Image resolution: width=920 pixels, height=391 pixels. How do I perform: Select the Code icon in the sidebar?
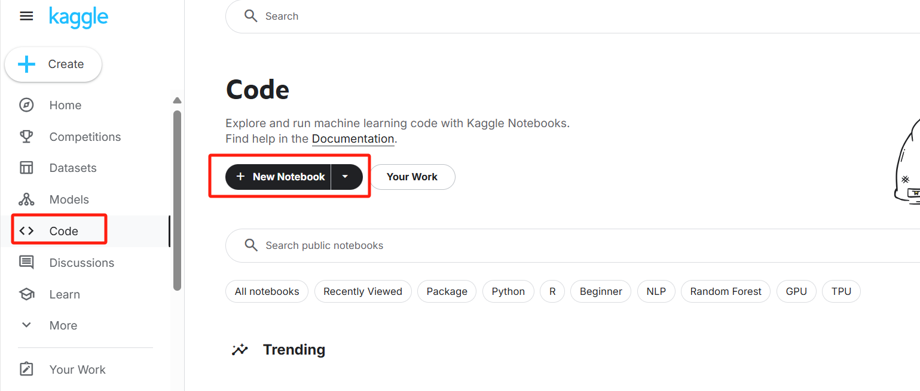click(26, 230)
